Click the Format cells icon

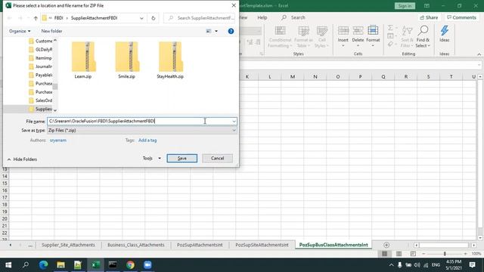(x=373, y=30)
